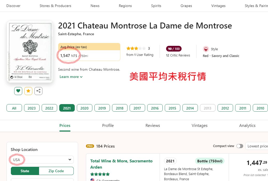Click the from 1 User Rating text
The width and height of the screenshot is (268, 181).
(140, 55)
